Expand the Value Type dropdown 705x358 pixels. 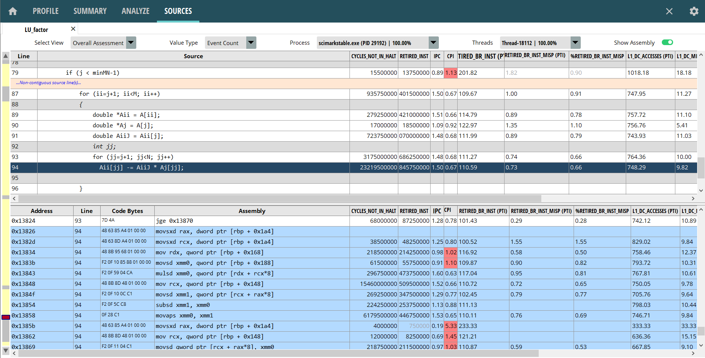251,43
